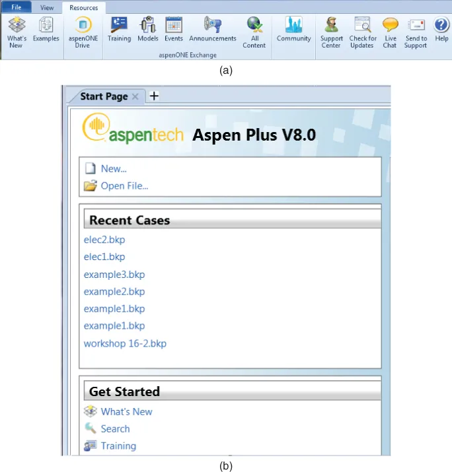Click the All Content globe icon
Viewport: 452px width, 472px height.
(x=254, y=26)
